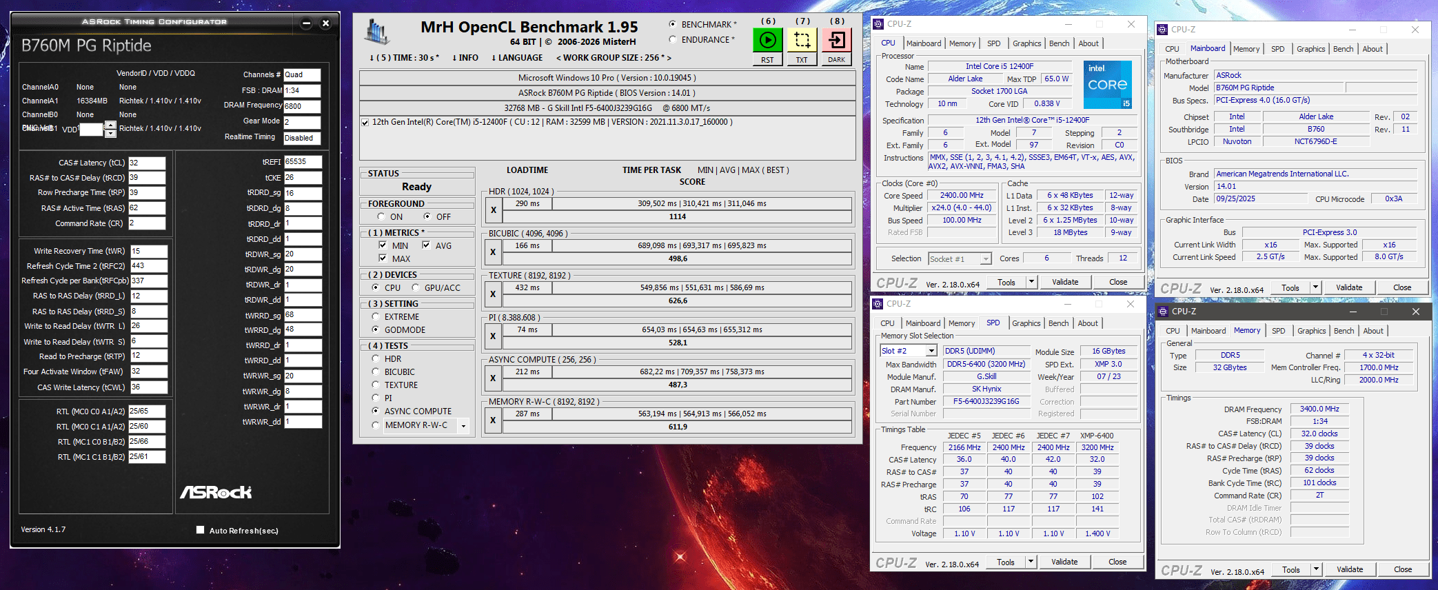Click the VDD stepper down arrow in Timing Configurator
The height and width of the screenshot is (590, 1438).
coord(110,134)
